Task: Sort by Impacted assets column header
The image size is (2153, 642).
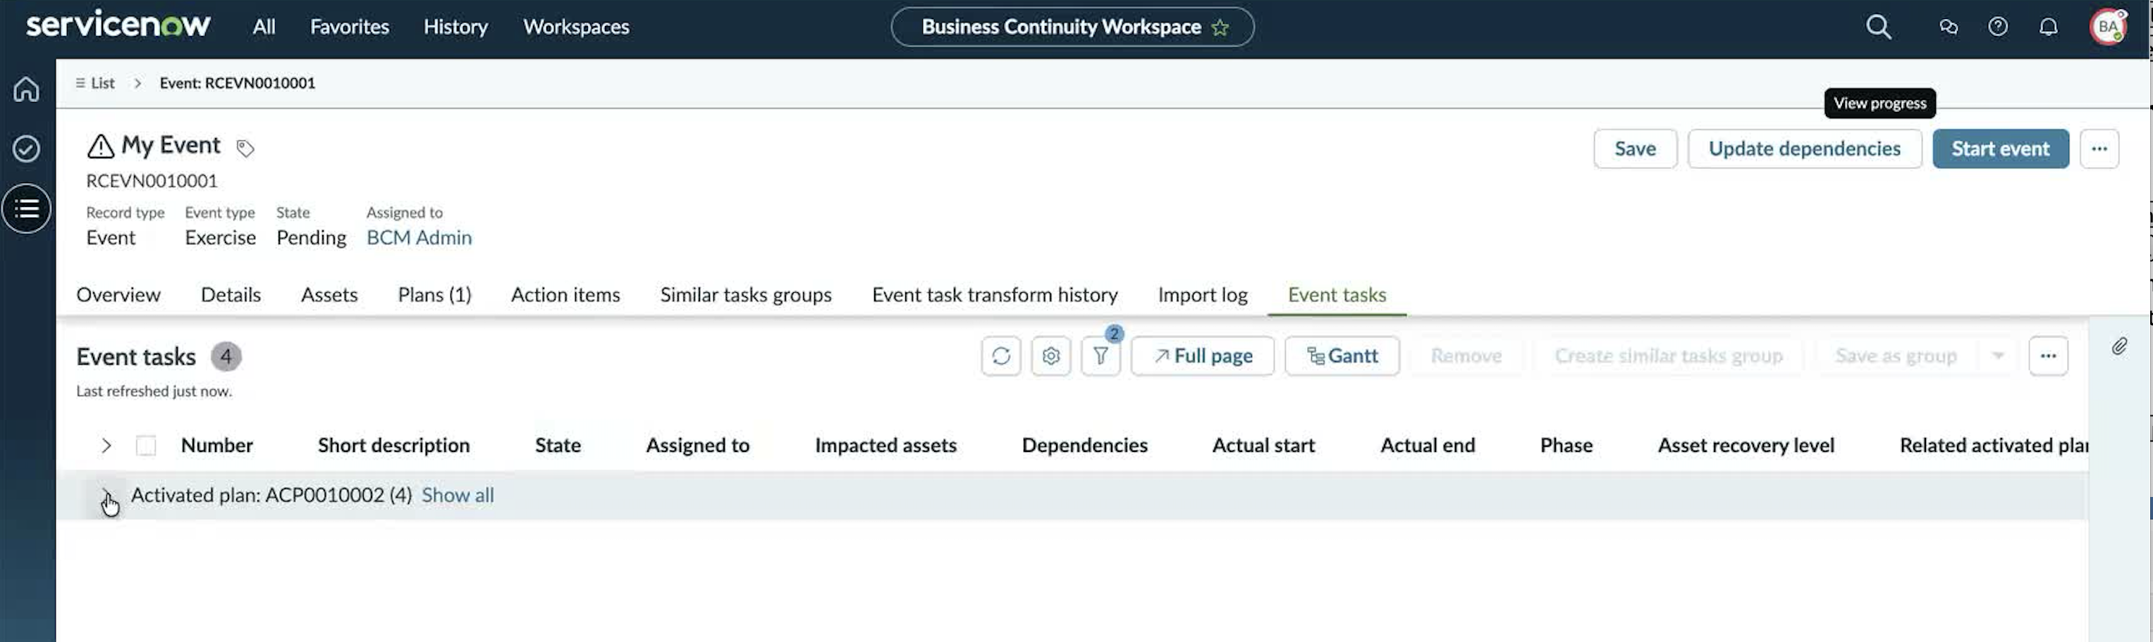Action: pos(885,446)
